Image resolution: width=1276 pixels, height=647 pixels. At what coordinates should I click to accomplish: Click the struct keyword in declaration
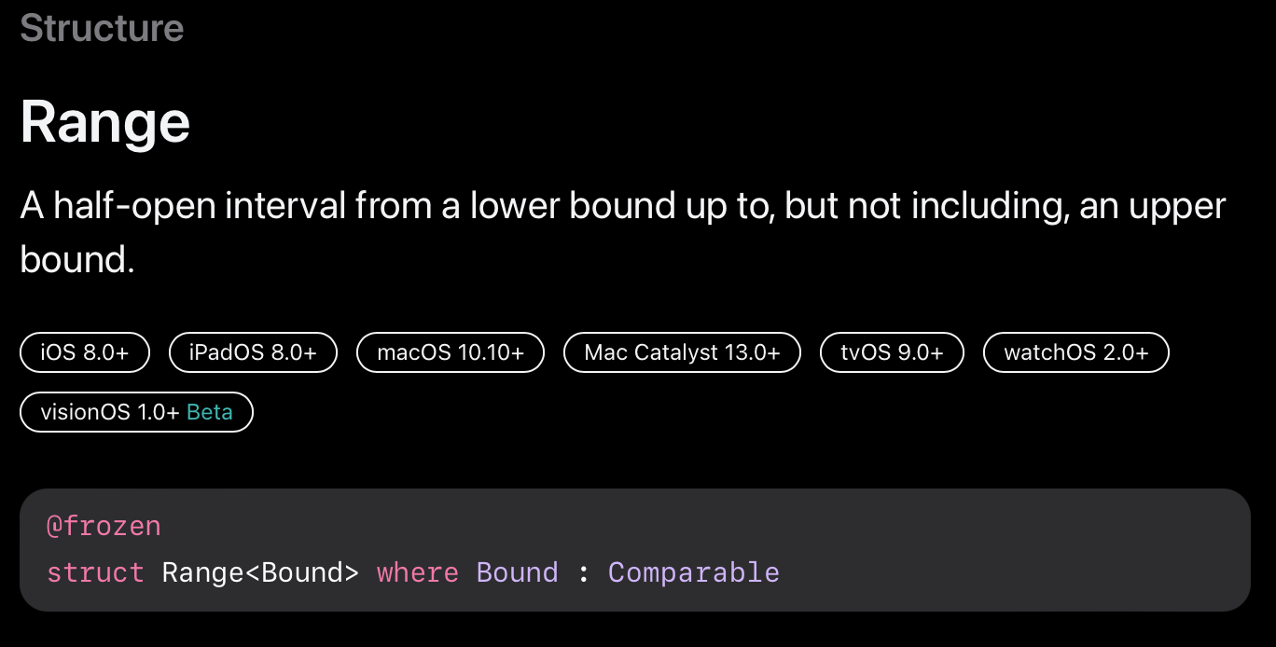click(95, 571)
